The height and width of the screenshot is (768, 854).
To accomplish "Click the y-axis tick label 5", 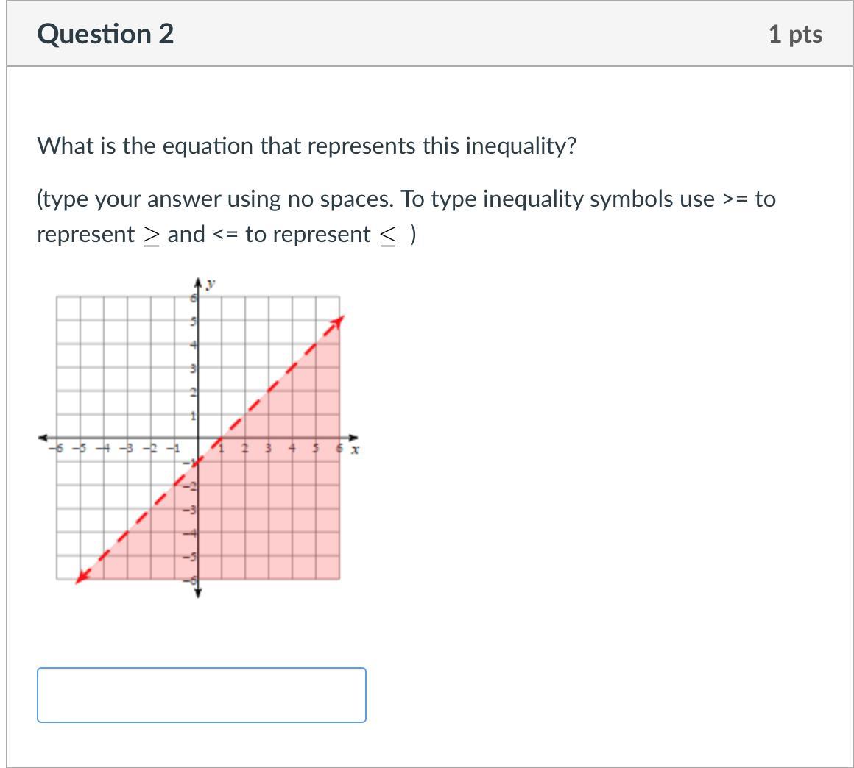I will pos(193,321).
